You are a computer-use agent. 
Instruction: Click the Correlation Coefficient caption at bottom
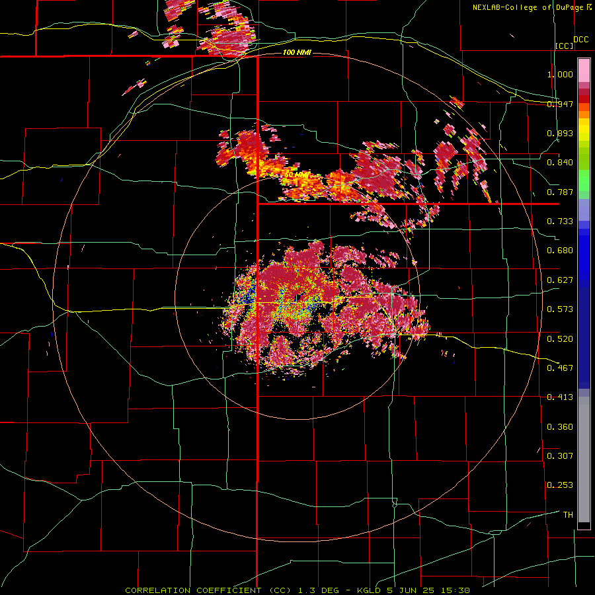click(297, 590)
